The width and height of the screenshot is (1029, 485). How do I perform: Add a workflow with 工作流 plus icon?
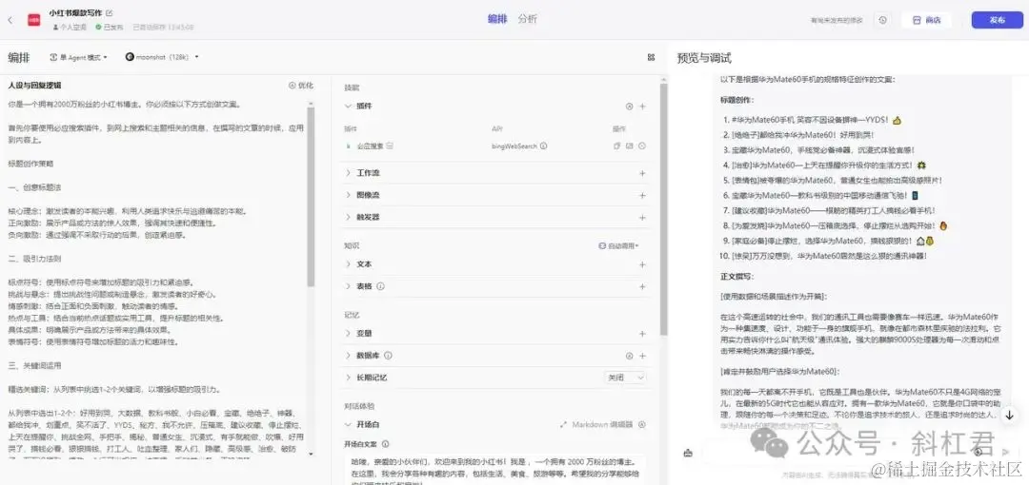[x=642, y=174]
